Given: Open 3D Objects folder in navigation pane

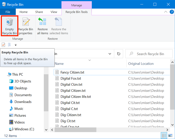Looking at the screenshot, I should 20,81.
